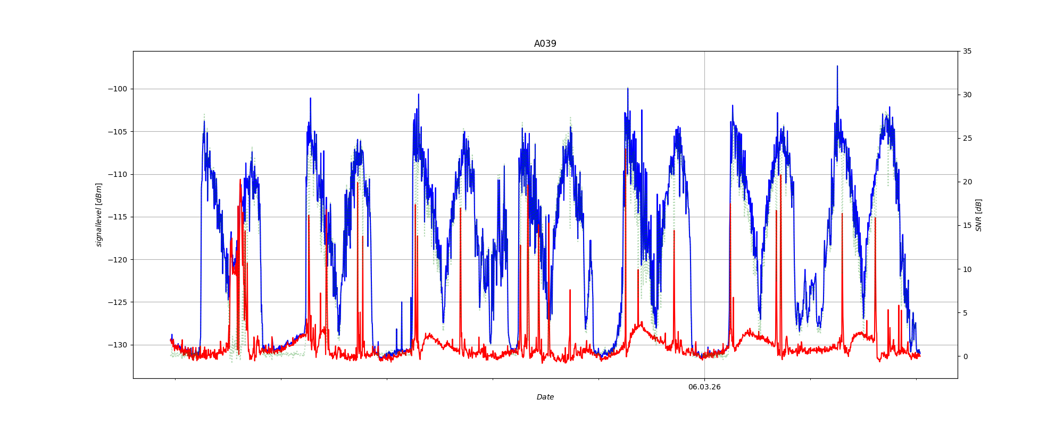Image resolution: width=1064 pixels, height=425 pixels.
Task: Select the −125 signal level tick label
Action: 118,302
